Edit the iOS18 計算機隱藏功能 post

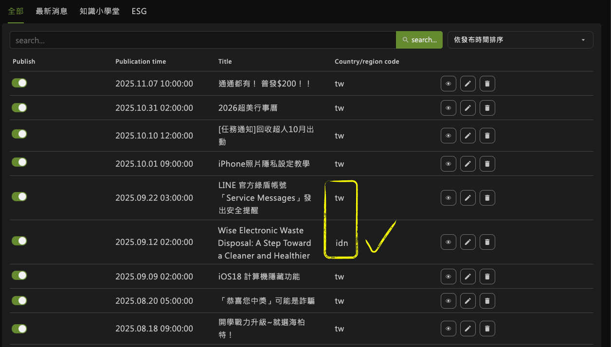pyautogui.click(x=468, y=277)
